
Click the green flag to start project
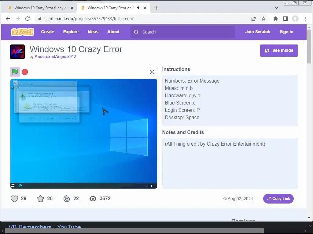15,72
